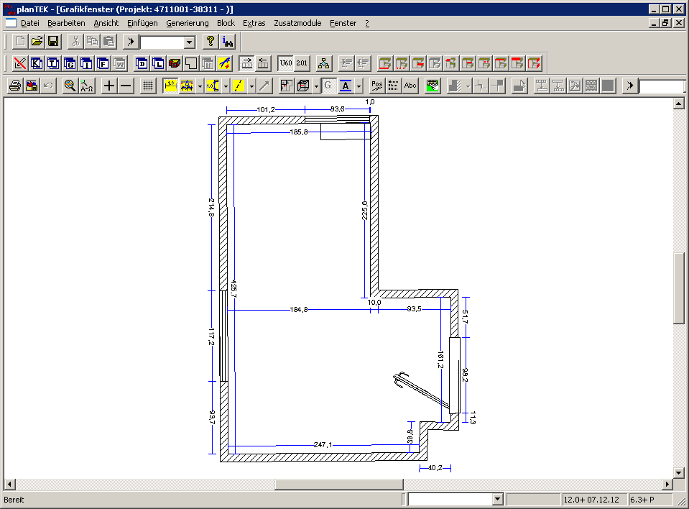Open help with the yellow question mark icon

pos(211,42)
